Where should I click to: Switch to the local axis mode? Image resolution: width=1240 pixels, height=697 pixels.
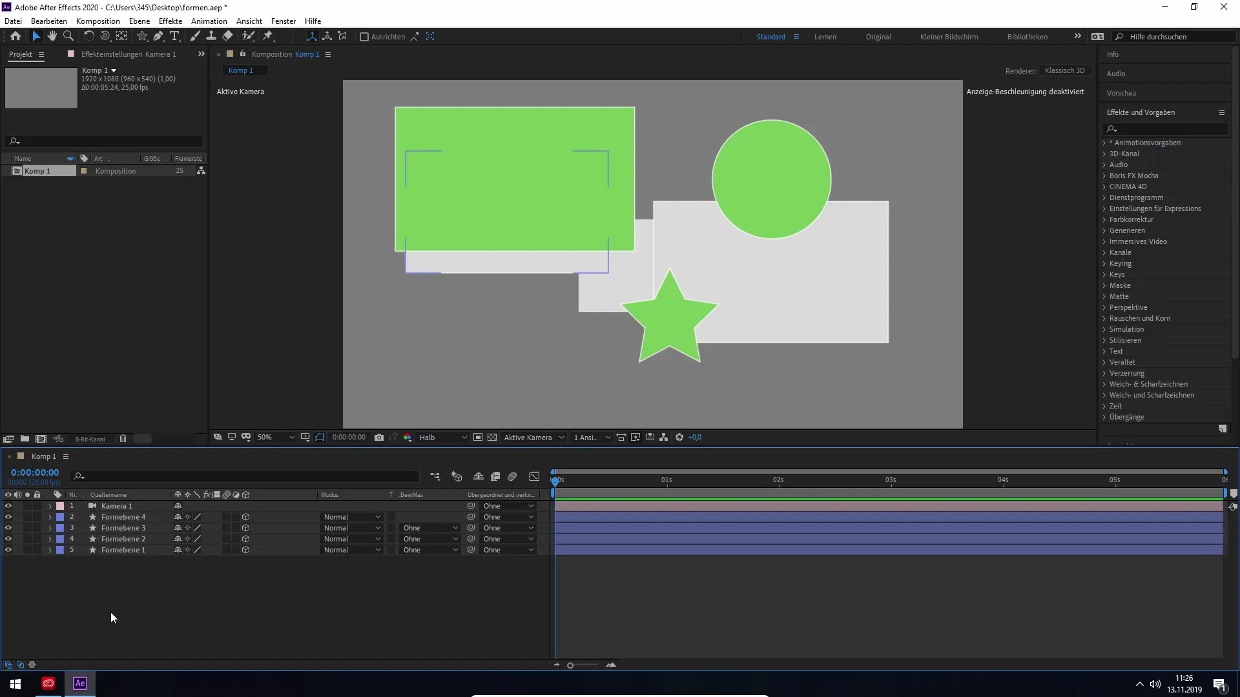(312, 36)
